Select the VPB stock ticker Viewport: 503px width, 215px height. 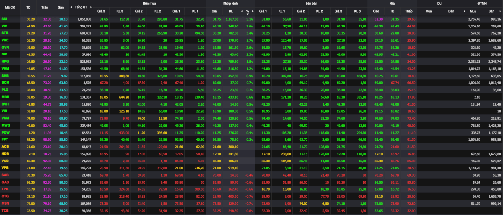pyautogui.click(x=5, y=167)
